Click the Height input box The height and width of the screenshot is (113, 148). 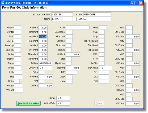[18, 86]
